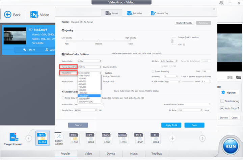
Task: Click the Done button
Action: point(194,125)
